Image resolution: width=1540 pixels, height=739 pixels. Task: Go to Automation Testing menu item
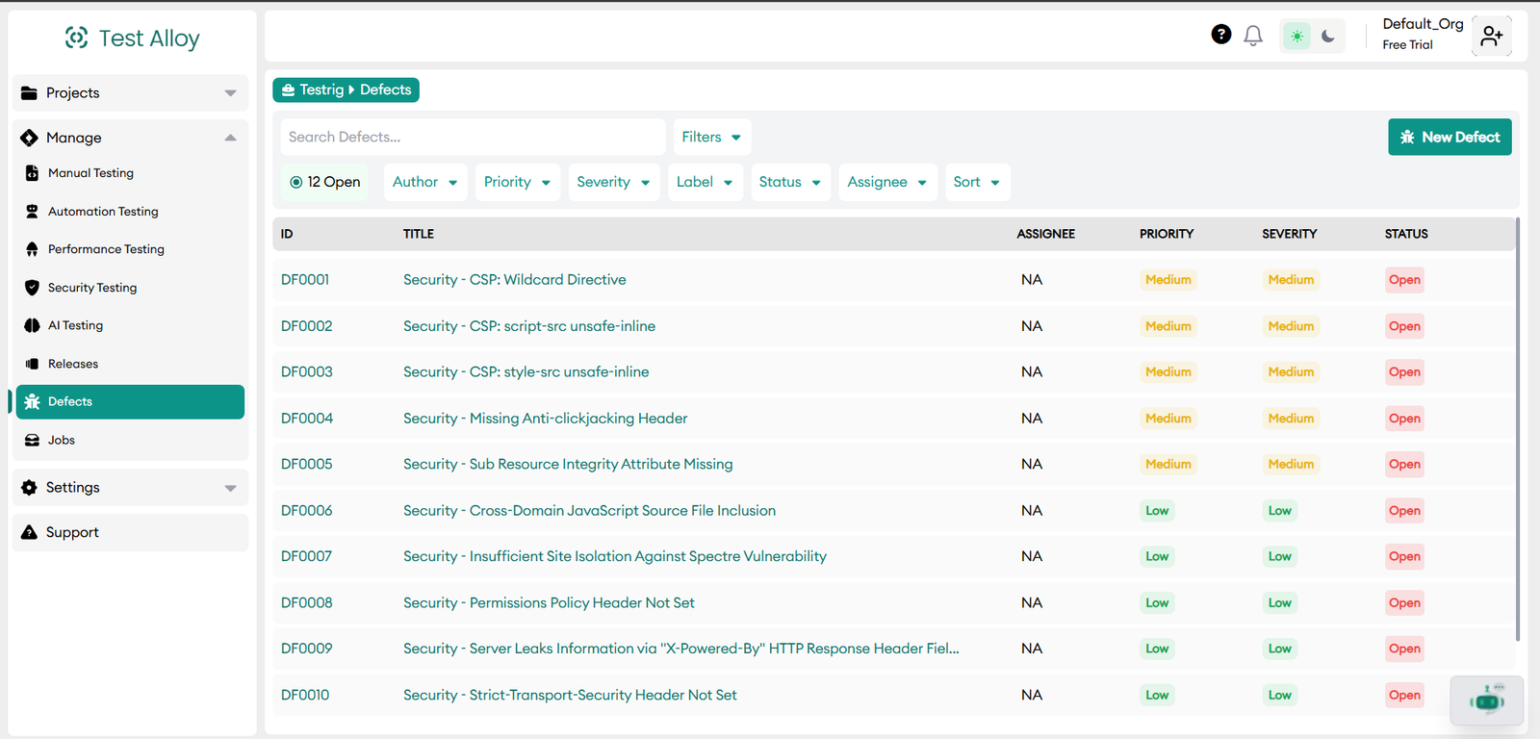130,212
